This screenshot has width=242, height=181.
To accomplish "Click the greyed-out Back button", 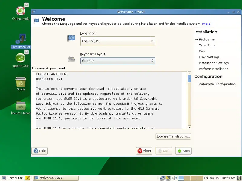I will click(x=164, y=151).
